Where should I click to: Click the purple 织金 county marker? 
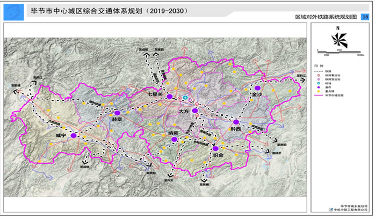pyautogui.click(x=215, y=148)
